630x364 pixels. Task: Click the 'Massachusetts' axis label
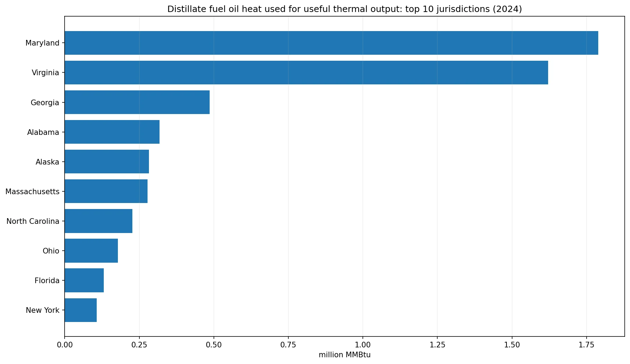pos(32,192)
